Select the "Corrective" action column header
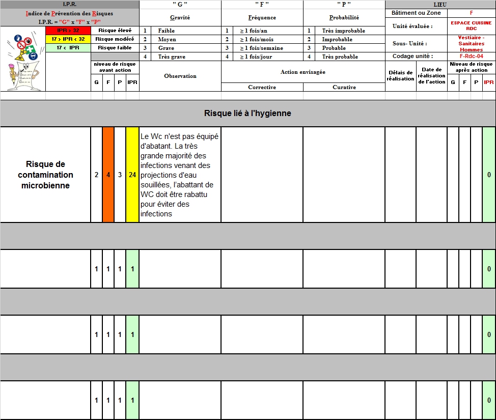Viewport: 496px width, 420px height. (262, 87)
